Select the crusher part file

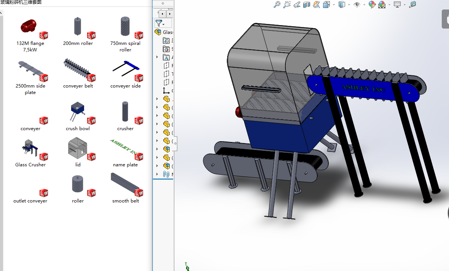126,116
